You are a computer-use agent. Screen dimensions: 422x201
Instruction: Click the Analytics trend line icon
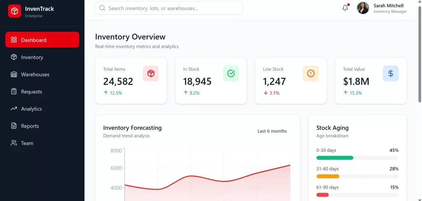coord(14,109)
